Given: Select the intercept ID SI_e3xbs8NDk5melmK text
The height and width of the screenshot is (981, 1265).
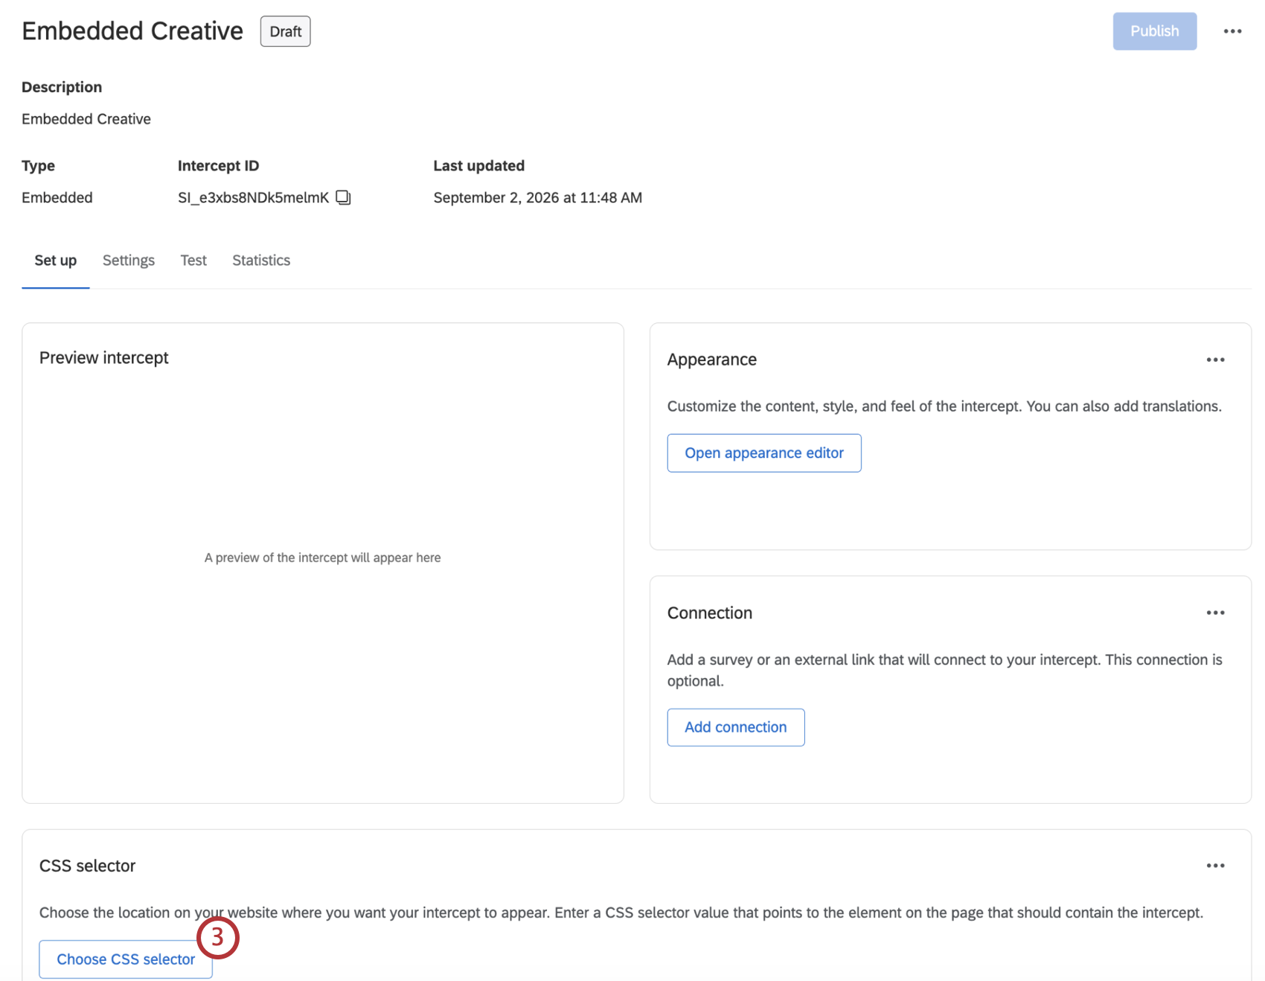Looking at the screenshot, I should tap(253, 197).
